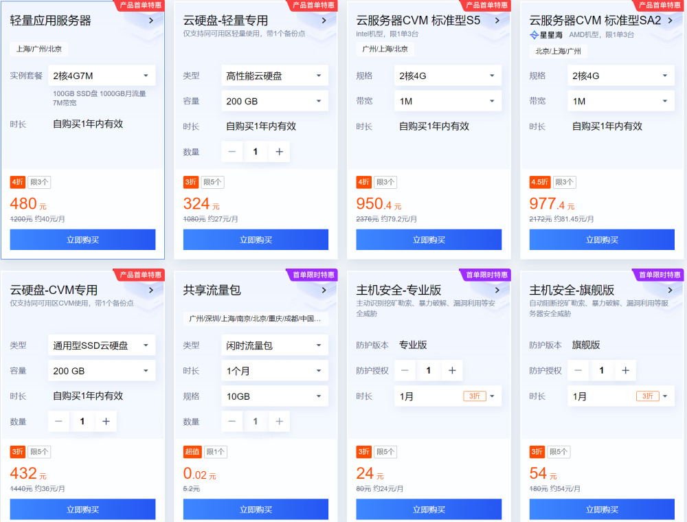The height and width of the screenshot is (522, 687).
Task: Open 通用型SSD云硬盘 type dropdown
Action: pos(102,345)
